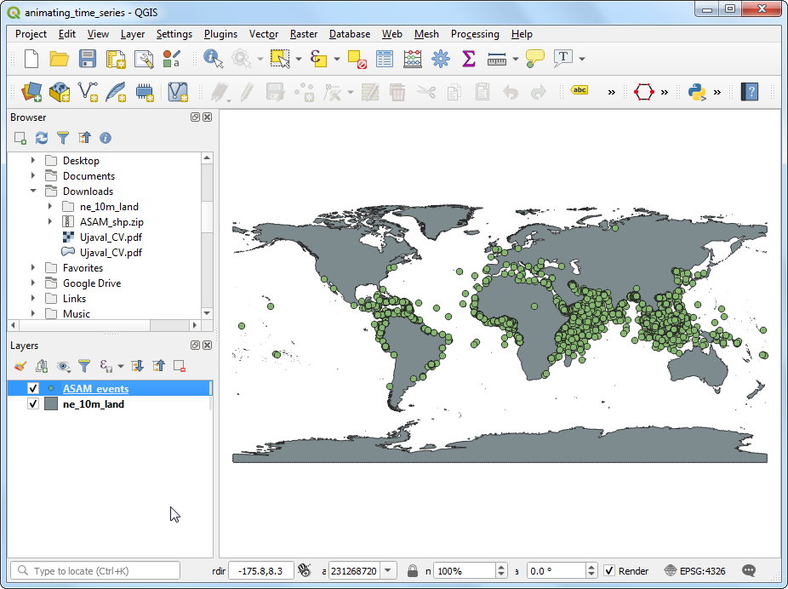The height and width of the screenshot is (589, 788).
Task: Open the Processing menu
Action: pyautogui.click(x=475, y=34)
